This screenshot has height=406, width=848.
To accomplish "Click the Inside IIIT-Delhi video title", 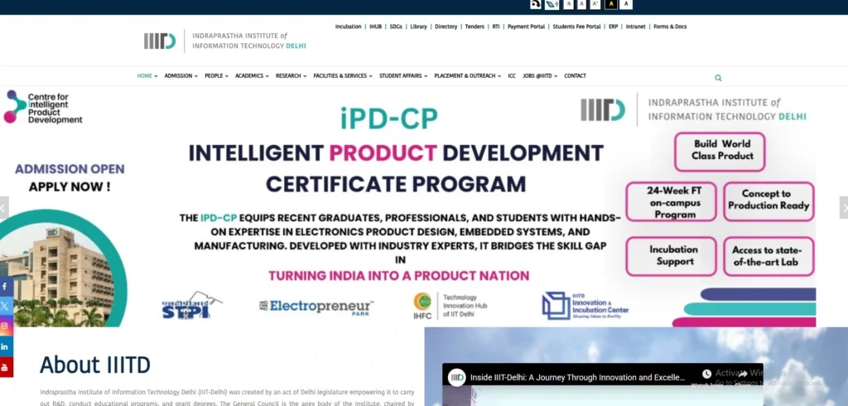I will point(578,378).
